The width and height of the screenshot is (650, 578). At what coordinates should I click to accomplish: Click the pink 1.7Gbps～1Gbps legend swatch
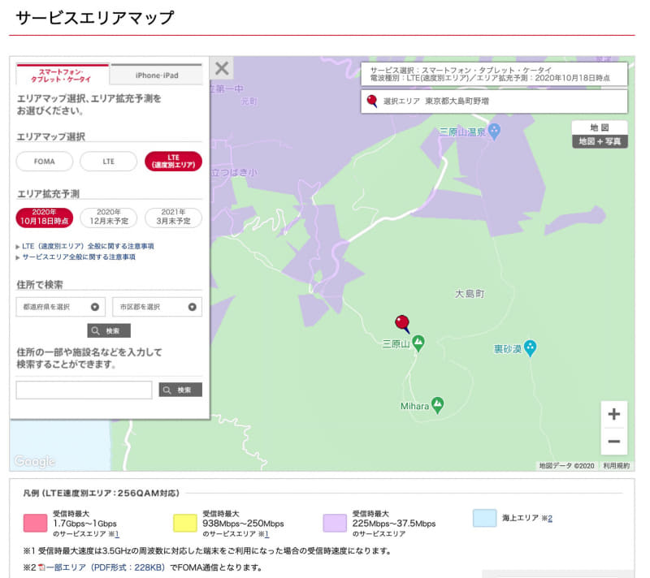point(35,523)
